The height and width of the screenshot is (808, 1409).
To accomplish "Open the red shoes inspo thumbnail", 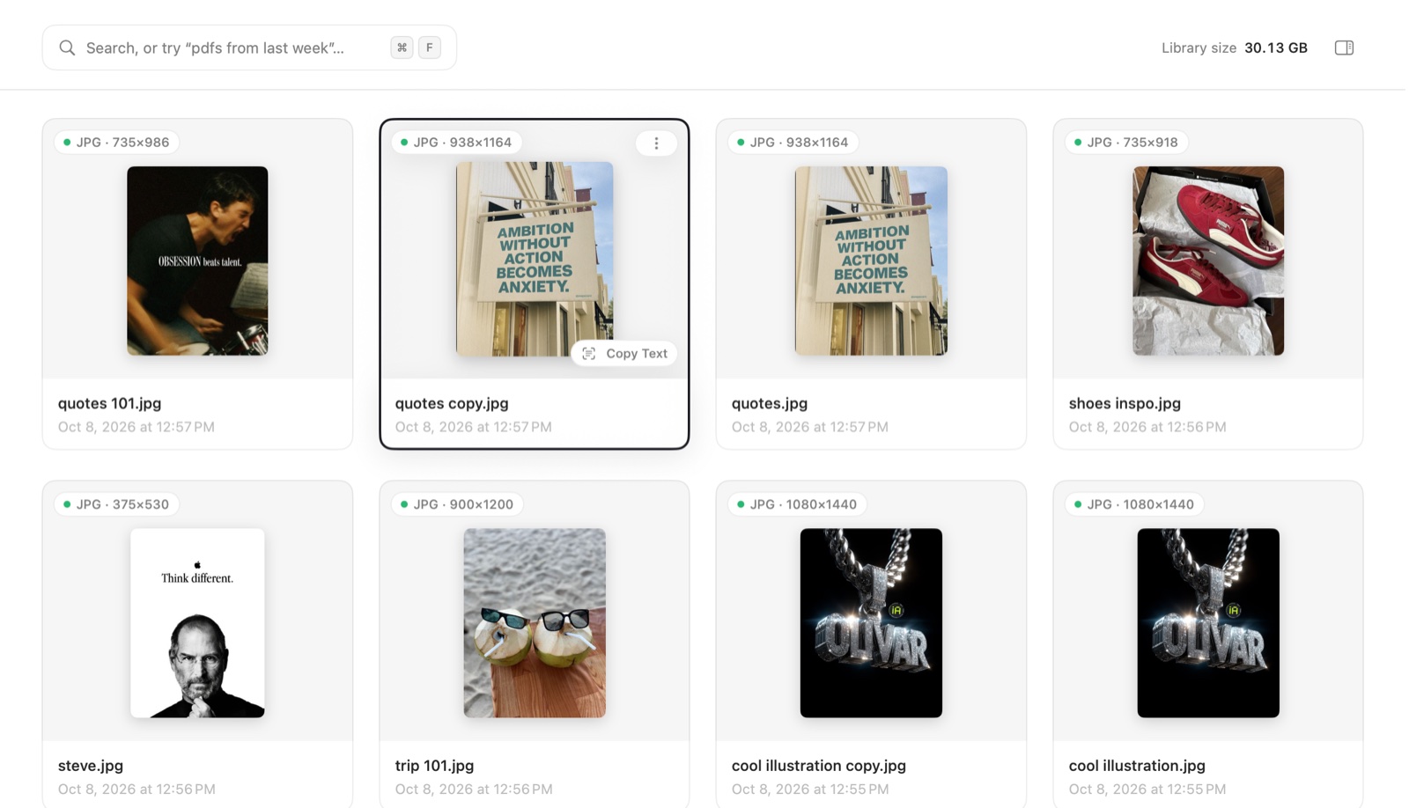I will pos(1208,261).
